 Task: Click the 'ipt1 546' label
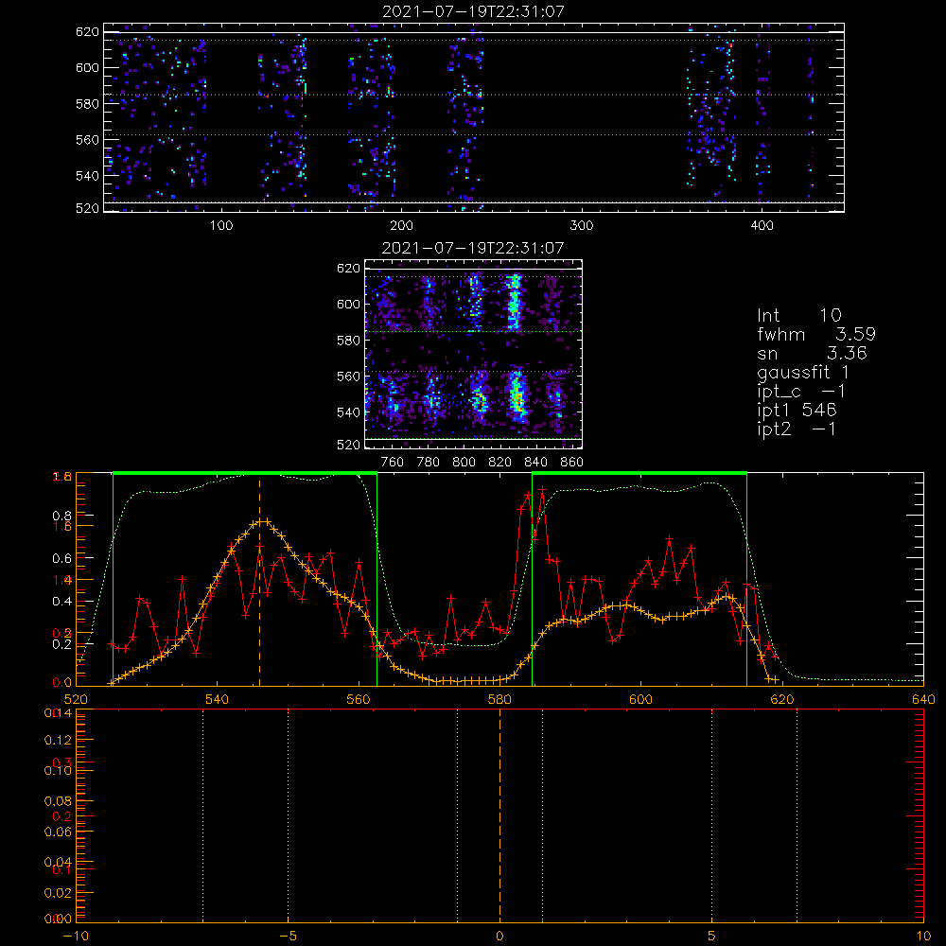coord(797,411)
